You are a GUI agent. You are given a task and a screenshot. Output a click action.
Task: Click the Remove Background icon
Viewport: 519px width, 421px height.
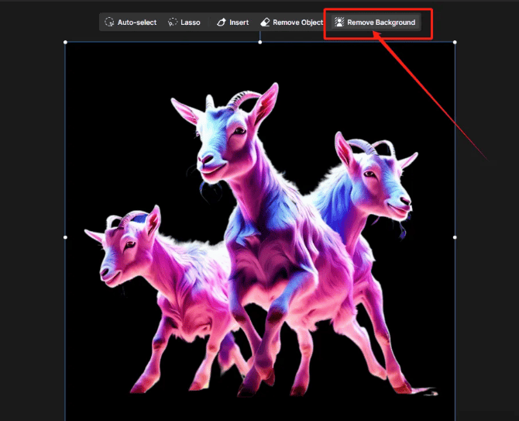click(x=339, y=22)
